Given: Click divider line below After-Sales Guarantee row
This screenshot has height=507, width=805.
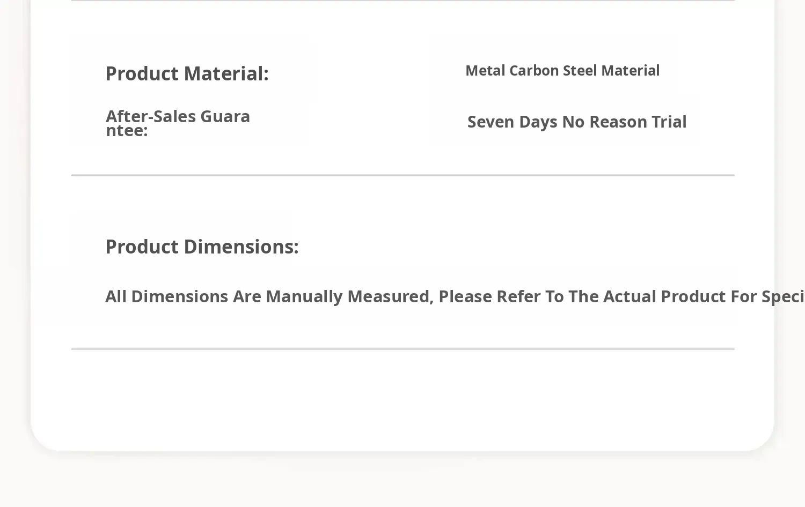Looking at the screenshot, I should click(x=402, y=175).
